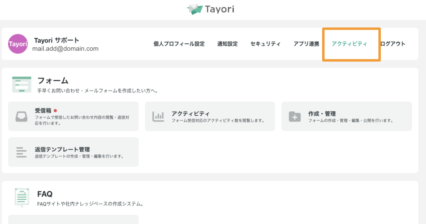The height and width of the screenshot is (224, 426).
Task: Open 個人プロフィール設定 menu item
Action: (x=179, y=44)
